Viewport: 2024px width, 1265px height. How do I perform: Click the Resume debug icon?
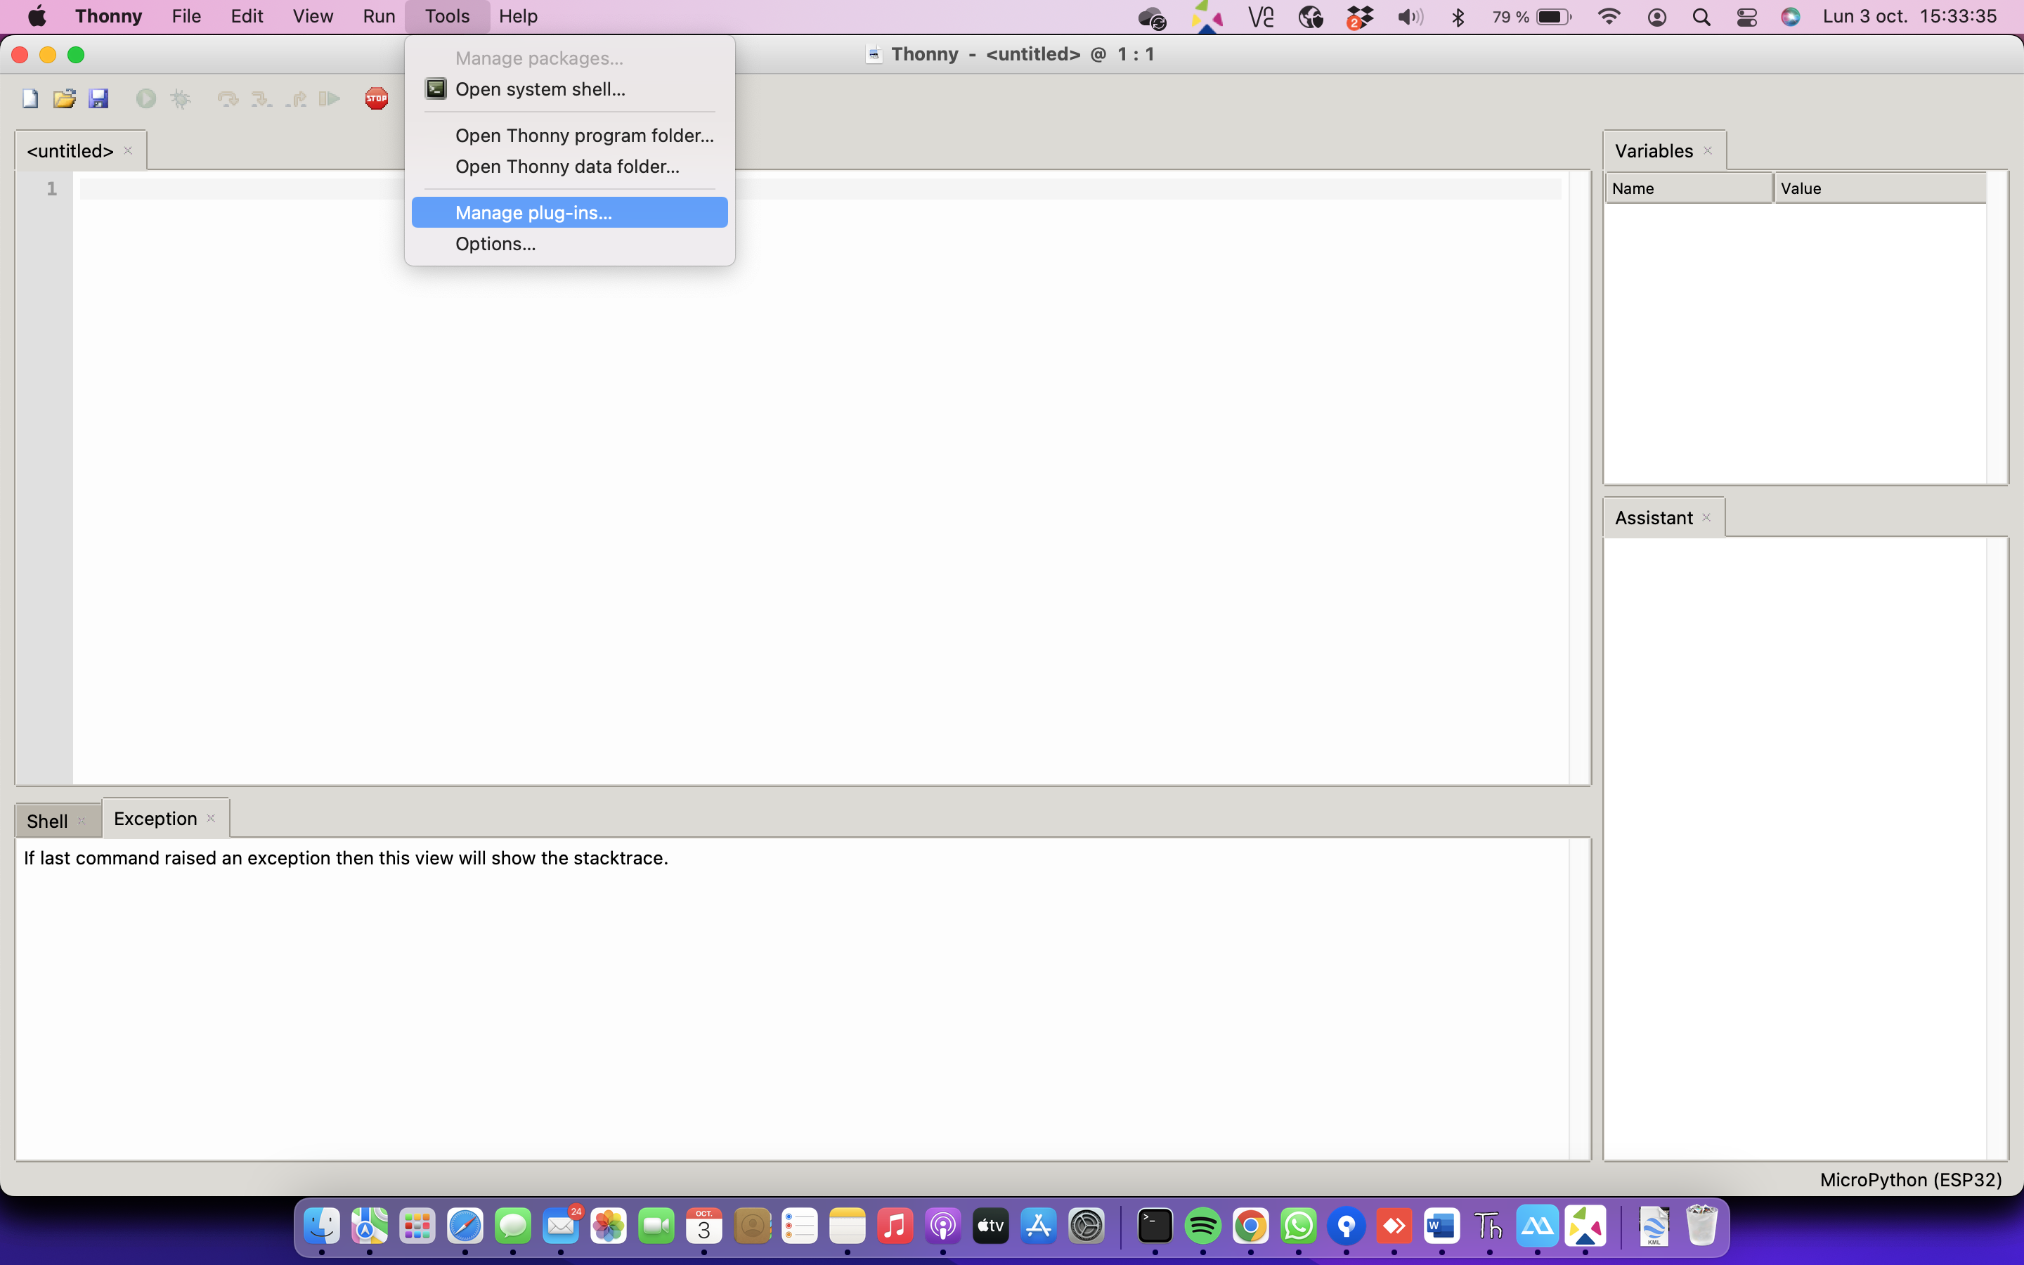pyautogui.click(x=330, y=98)
